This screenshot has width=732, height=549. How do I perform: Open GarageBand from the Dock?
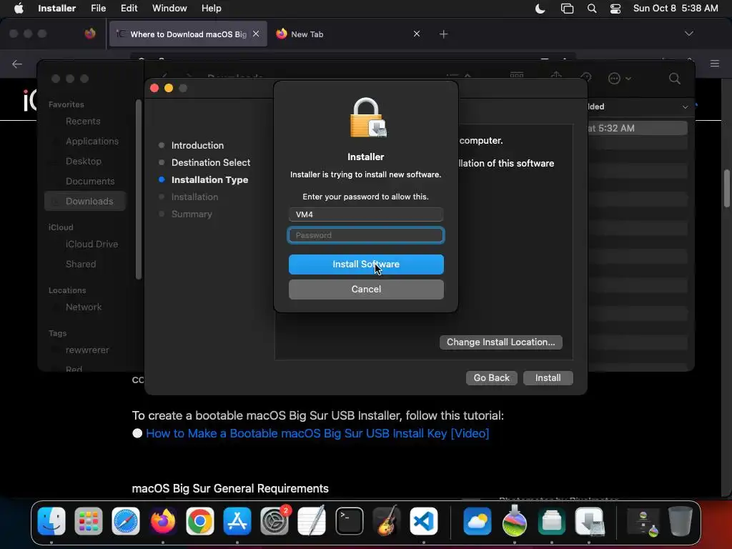pos(387,521)
